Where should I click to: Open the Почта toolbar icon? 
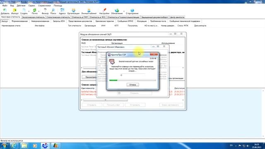tap(34, 11)
